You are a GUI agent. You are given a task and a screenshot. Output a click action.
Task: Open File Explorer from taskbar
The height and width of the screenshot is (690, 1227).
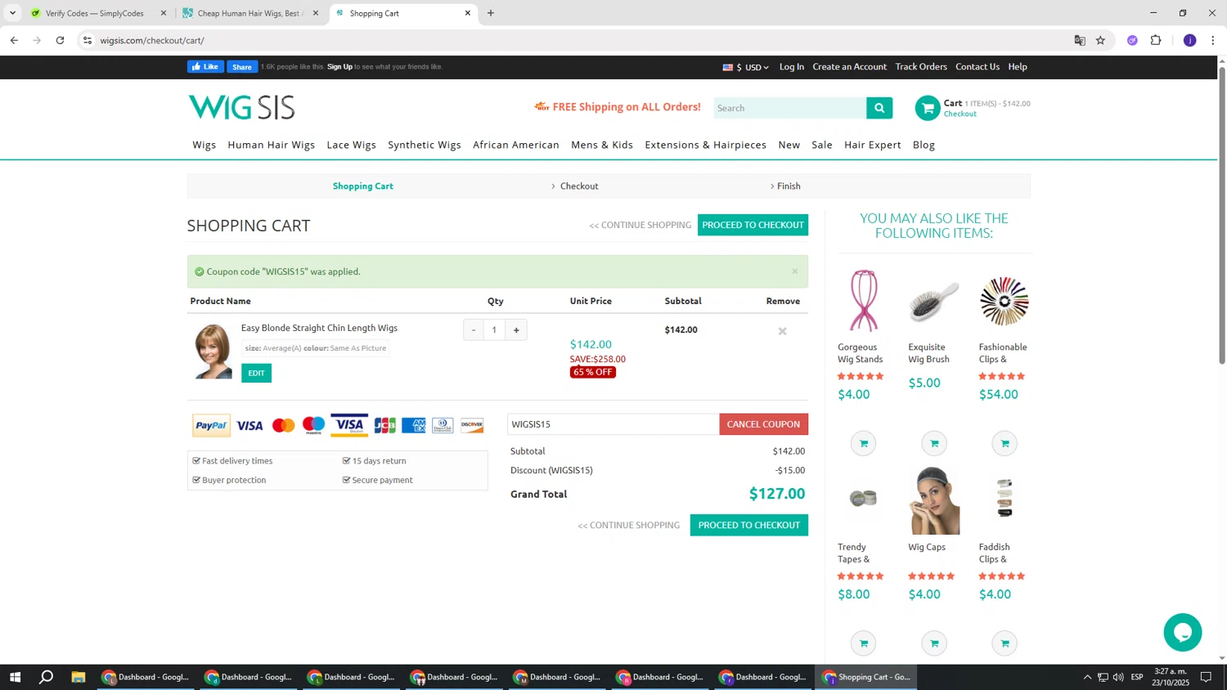click(79, 677)
